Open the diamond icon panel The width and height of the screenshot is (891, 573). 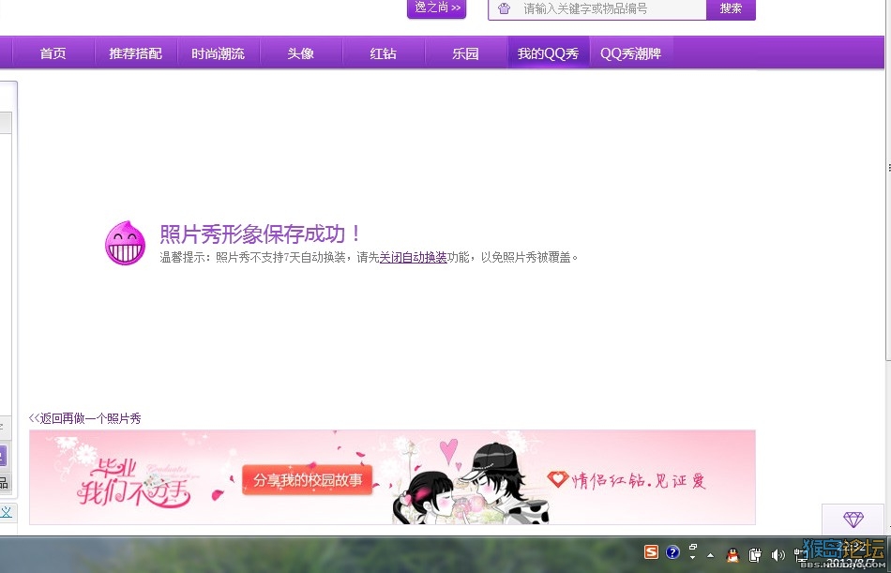click(x=853, y=519)
